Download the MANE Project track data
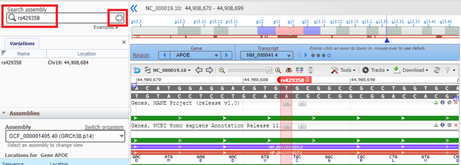Screen dimensions: 461x165 (436, 103)
